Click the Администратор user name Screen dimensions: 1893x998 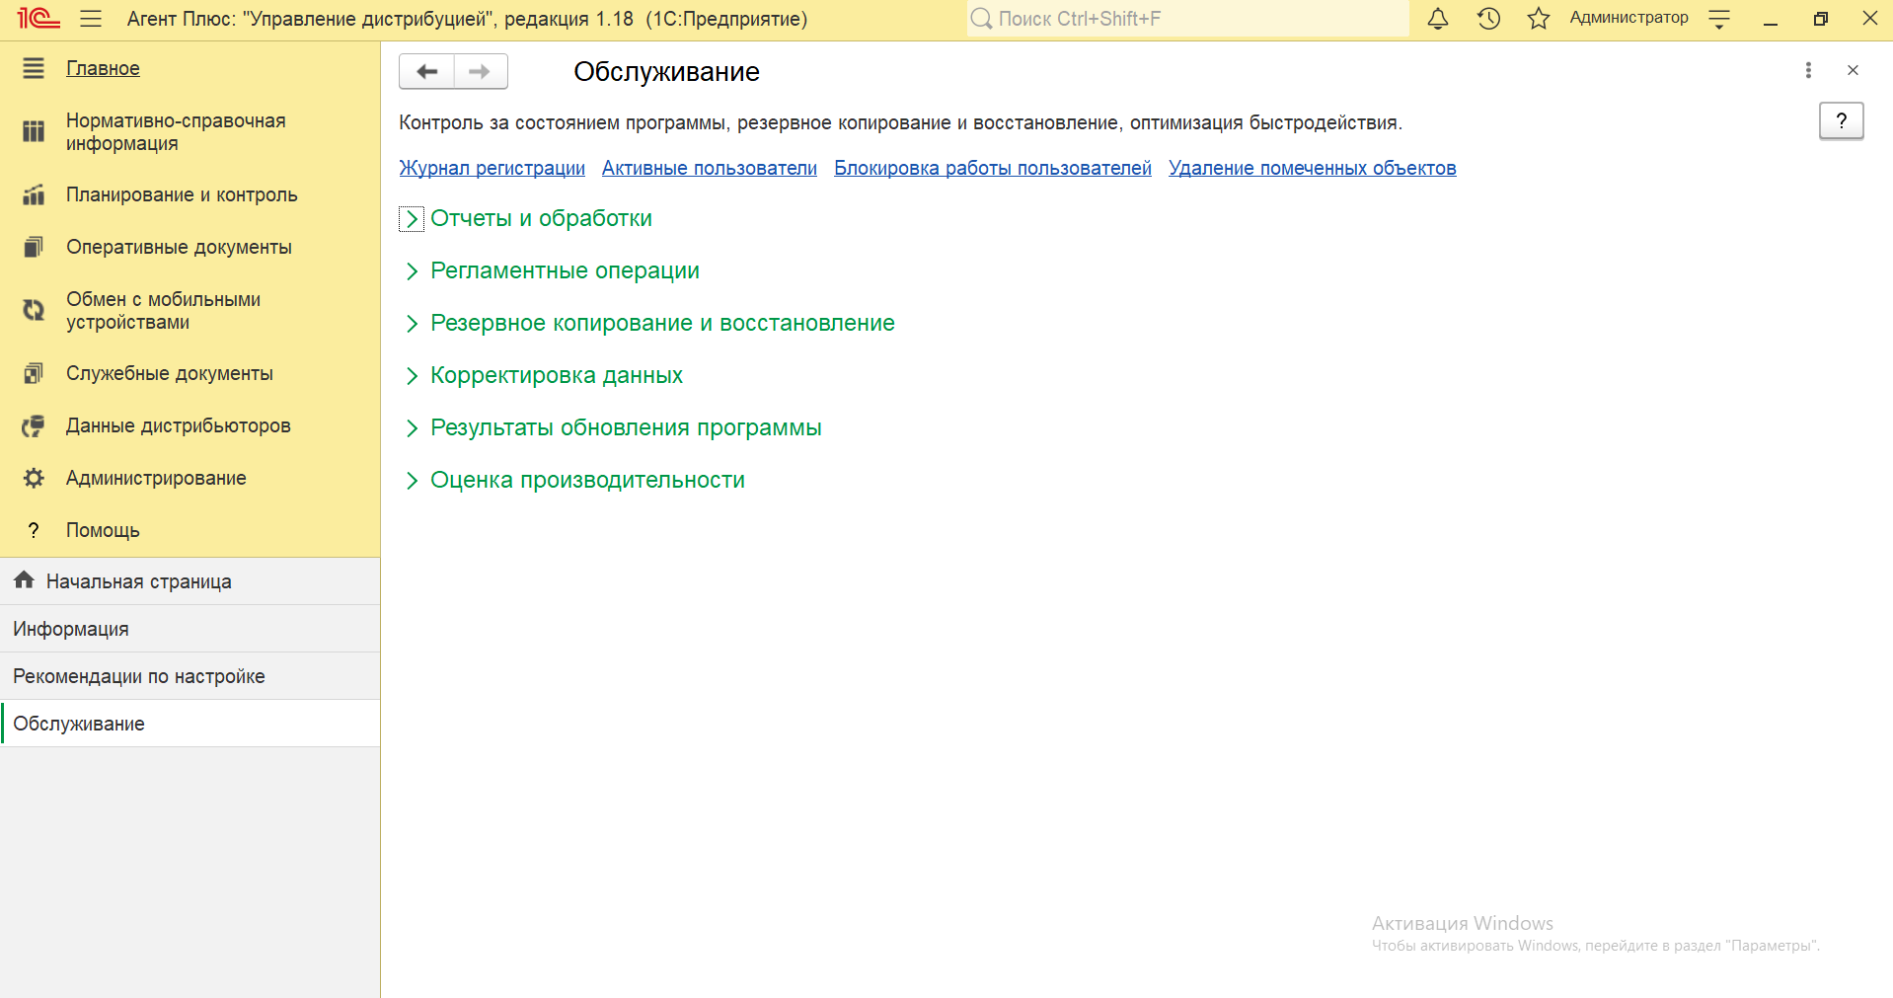point(1628,18)
